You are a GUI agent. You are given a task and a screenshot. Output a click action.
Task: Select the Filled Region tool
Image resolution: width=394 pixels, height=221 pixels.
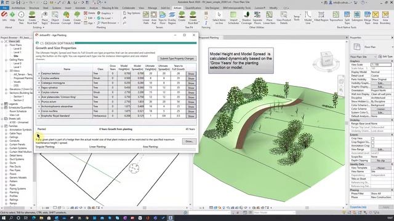click(321, 17)
